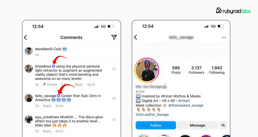View the 3.137 Followers list

pos(196,70)
